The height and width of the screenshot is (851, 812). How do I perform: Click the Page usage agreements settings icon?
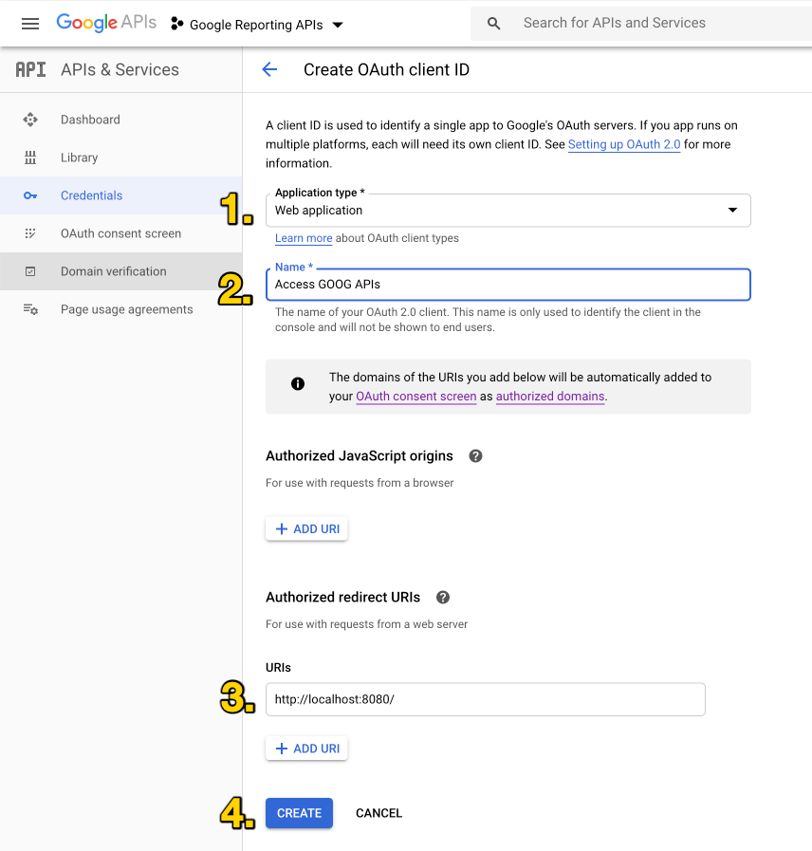(30, 309)
